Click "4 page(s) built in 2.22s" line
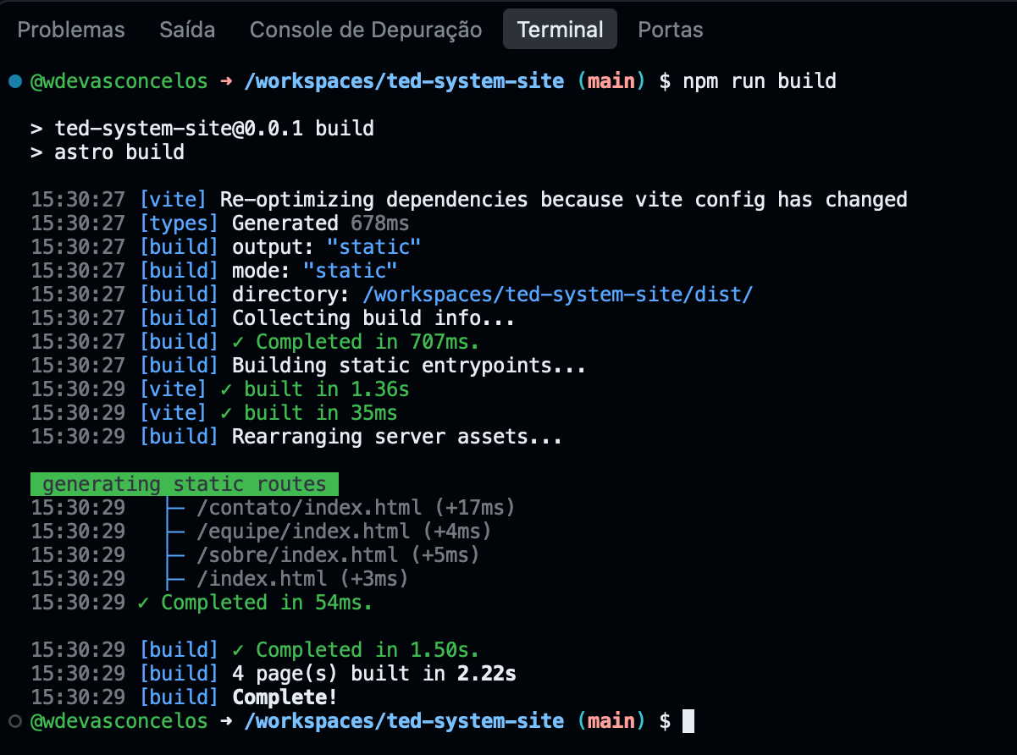This screenshot has height=755, width=1017. (374, 674)
